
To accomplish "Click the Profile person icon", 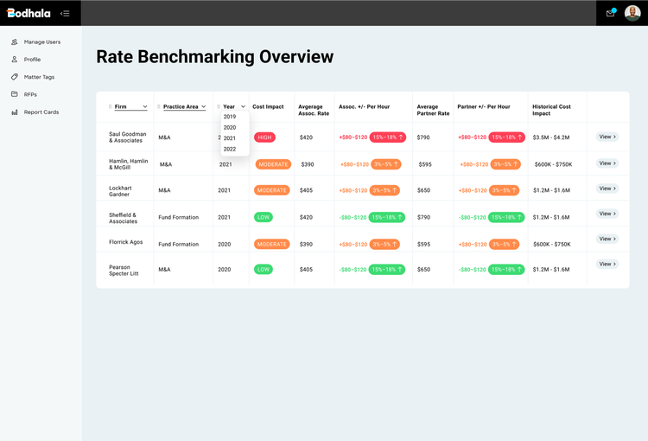I will [x=15, y=59].
